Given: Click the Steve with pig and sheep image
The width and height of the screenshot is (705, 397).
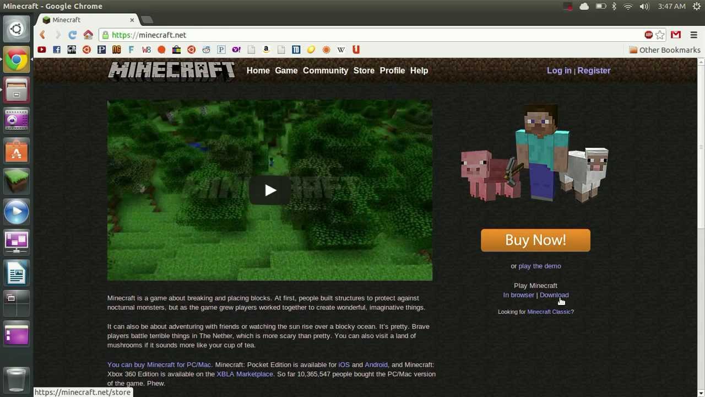Looking at the screenshot, I should coord(535,153).
